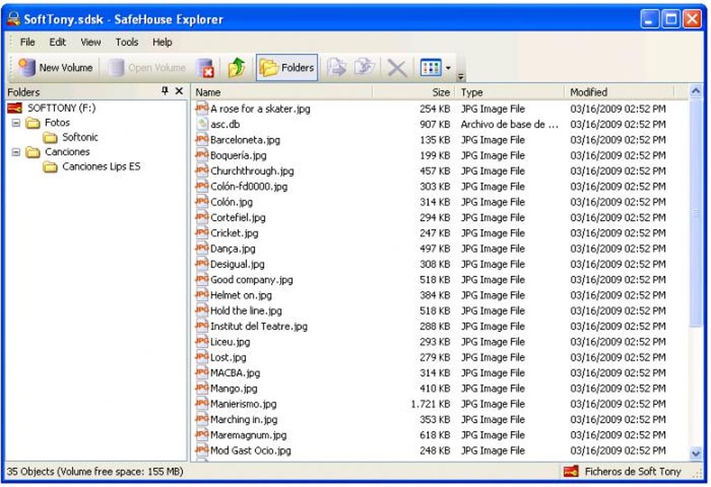Select the file name Mango.jpg
The image size is (711, 487).
(234, 388)
